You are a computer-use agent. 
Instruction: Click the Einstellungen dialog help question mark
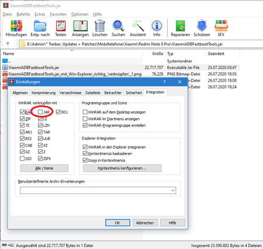click(x=164, y=82)
